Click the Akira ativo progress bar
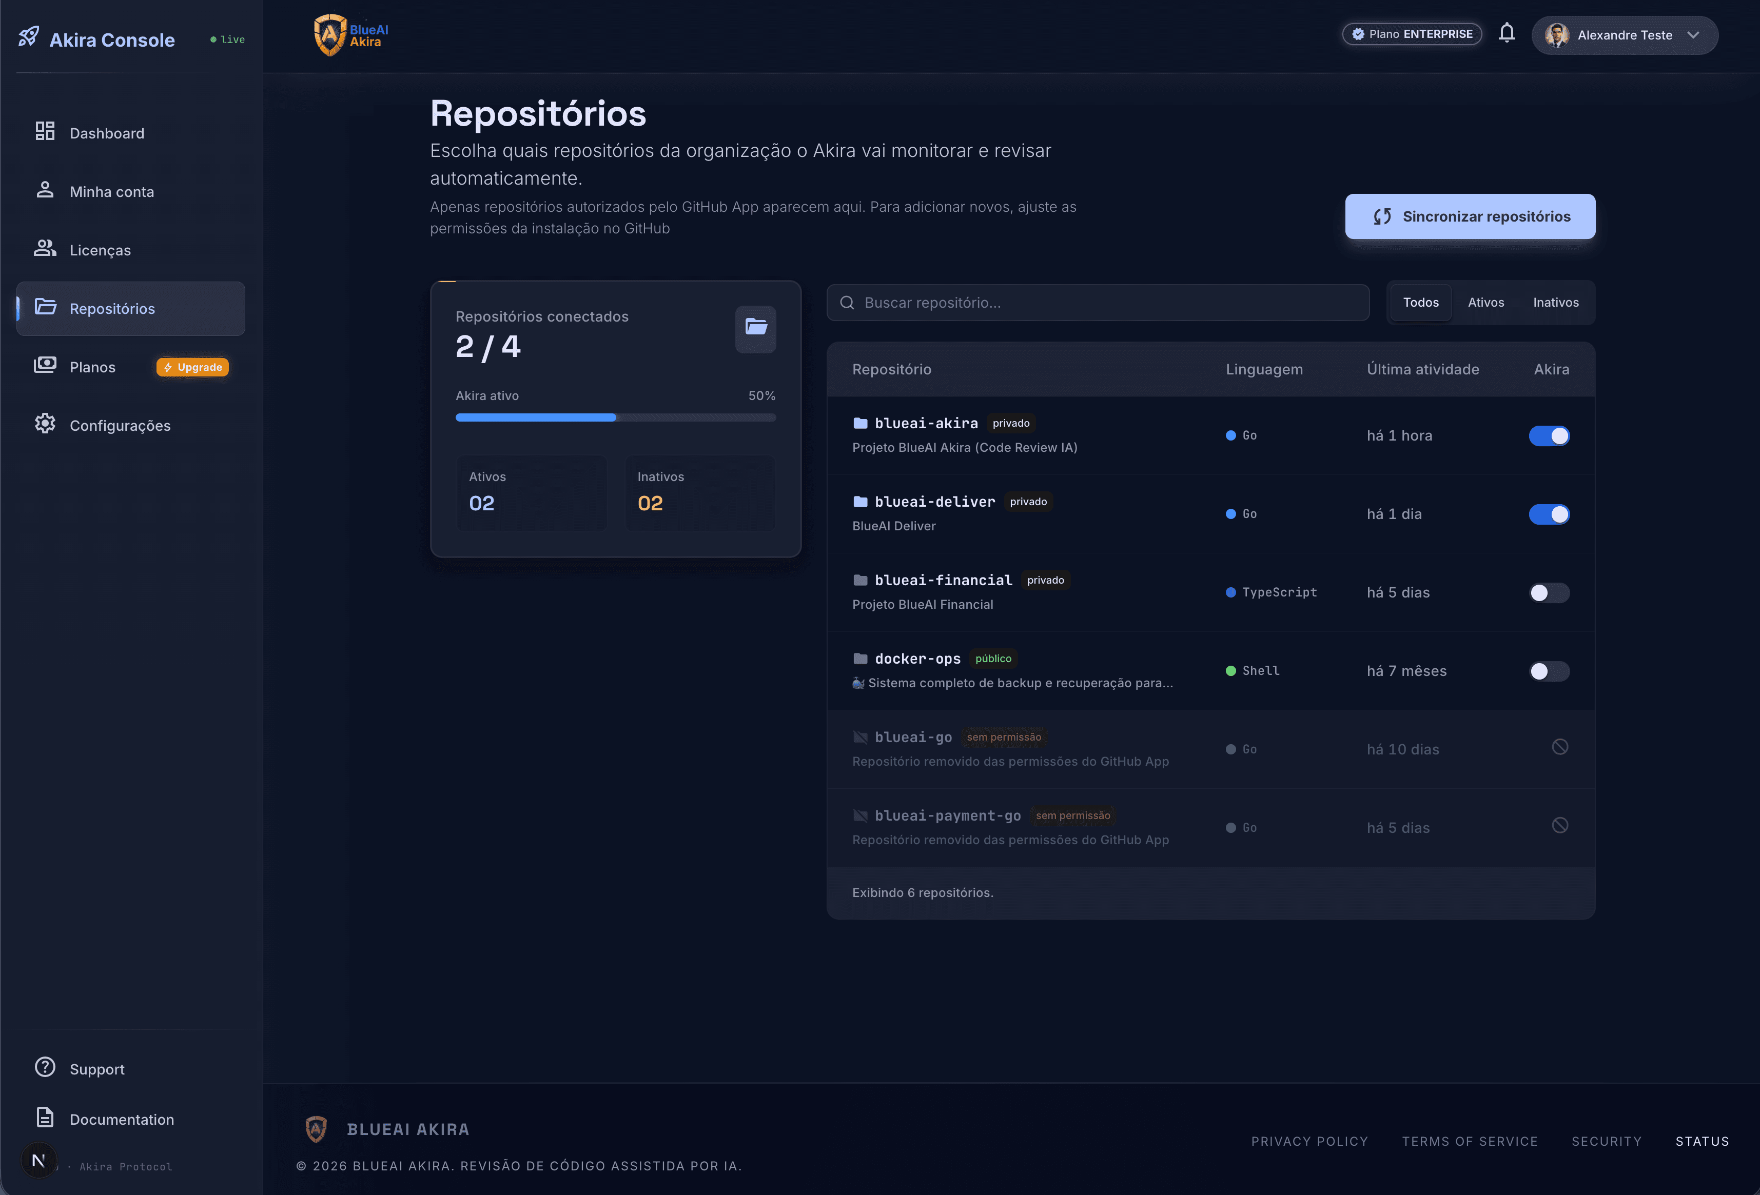1760x1195 pixels. click(615, 417)
